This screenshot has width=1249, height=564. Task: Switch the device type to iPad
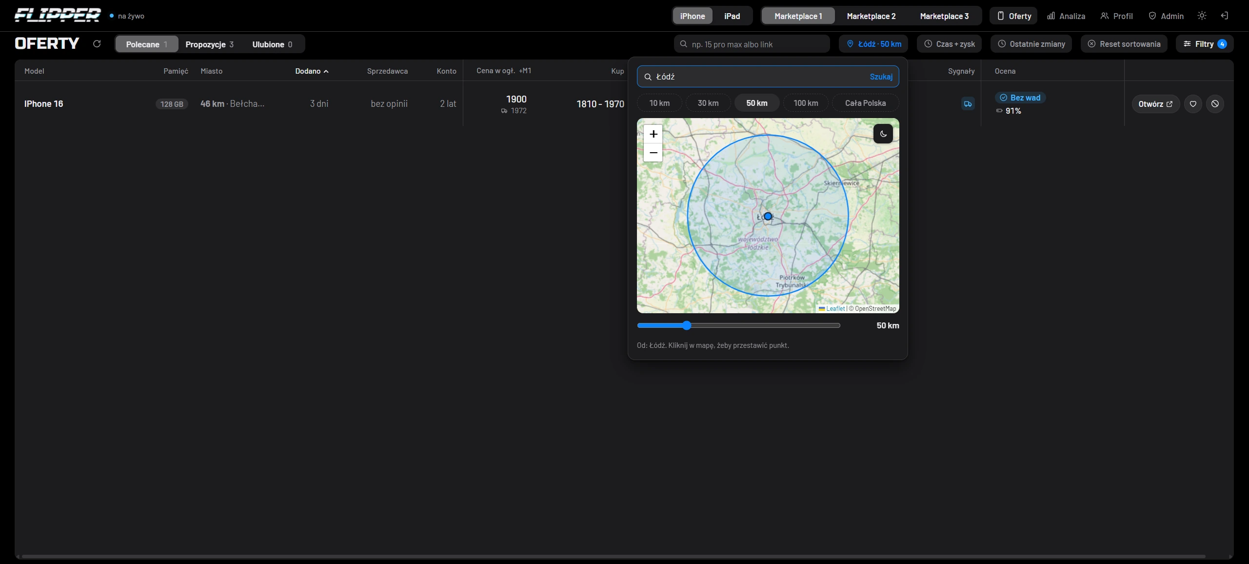pyautogui.click(x=732, y=16)
